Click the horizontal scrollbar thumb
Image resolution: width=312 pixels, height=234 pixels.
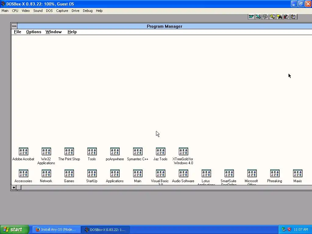(19, 187)
